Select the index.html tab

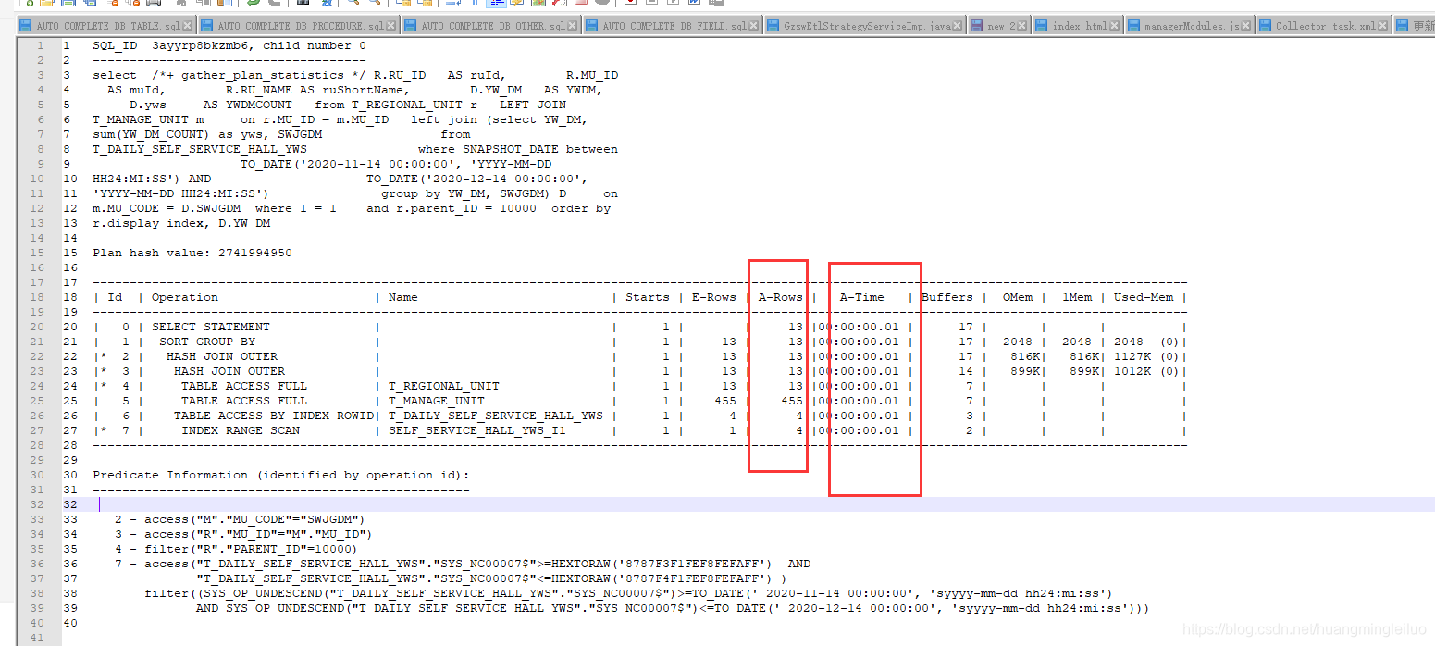pos(1079,26)
